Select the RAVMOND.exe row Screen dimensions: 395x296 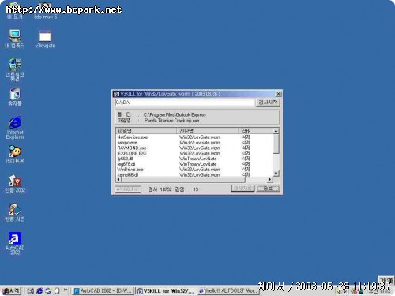tap(194, 148)
